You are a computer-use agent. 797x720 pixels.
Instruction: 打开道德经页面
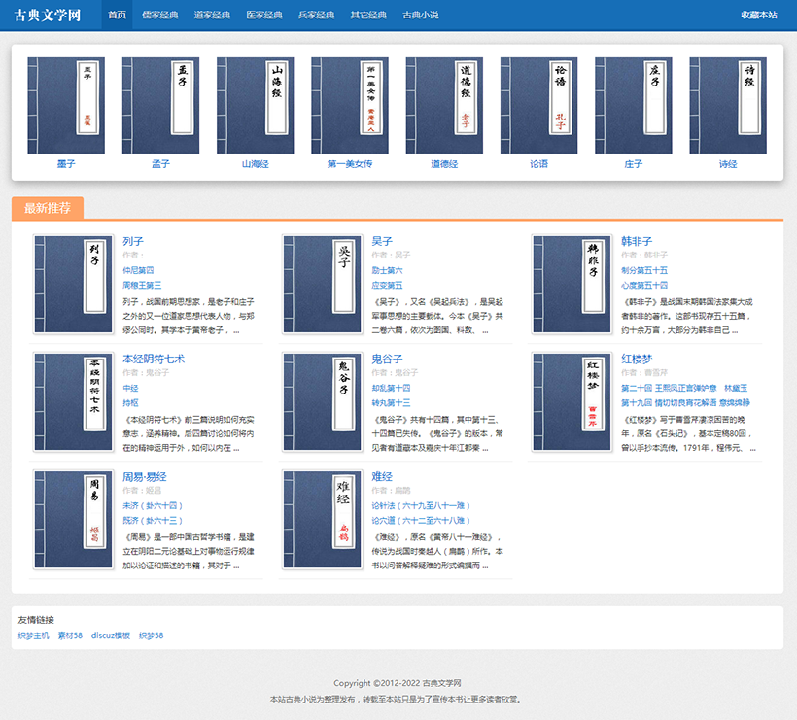tap(443, 164)
